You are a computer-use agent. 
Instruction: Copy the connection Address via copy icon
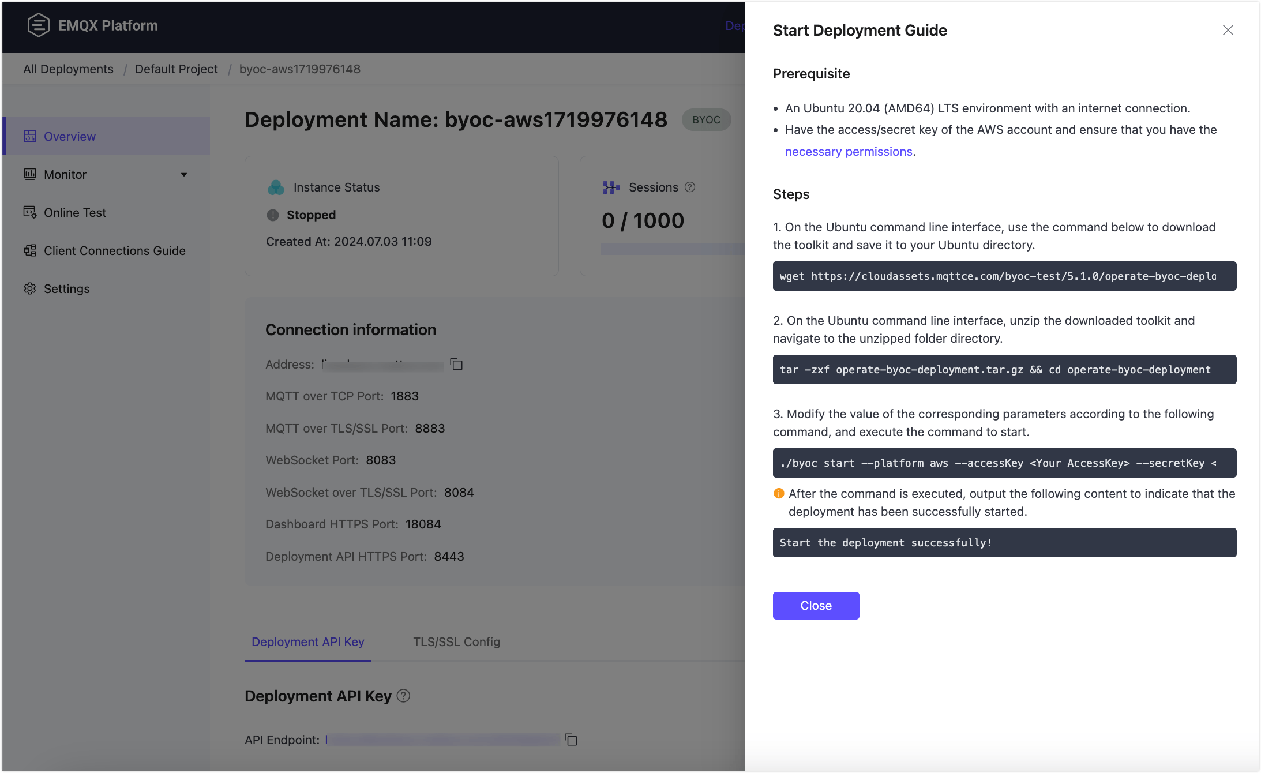click(x=456, y=364)
